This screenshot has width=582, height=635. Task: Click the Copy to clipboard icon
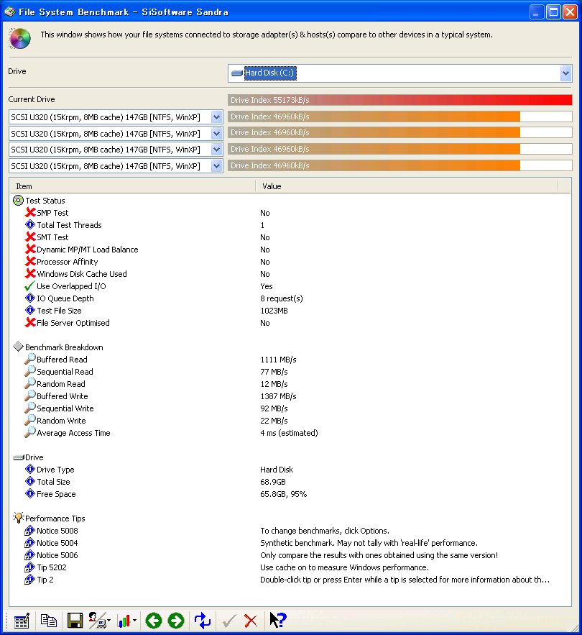[49, 621]
